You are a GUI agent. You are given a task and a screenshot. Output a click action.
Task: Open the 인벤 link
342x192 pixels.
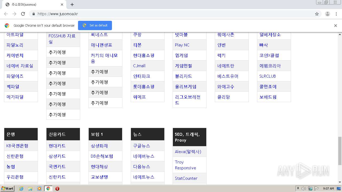tap(221, 45)
